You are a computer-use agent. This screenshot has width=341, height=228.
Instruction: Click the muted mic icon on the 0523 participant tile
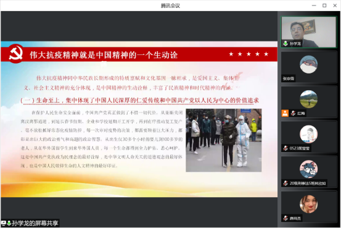(x=286, y=148)
